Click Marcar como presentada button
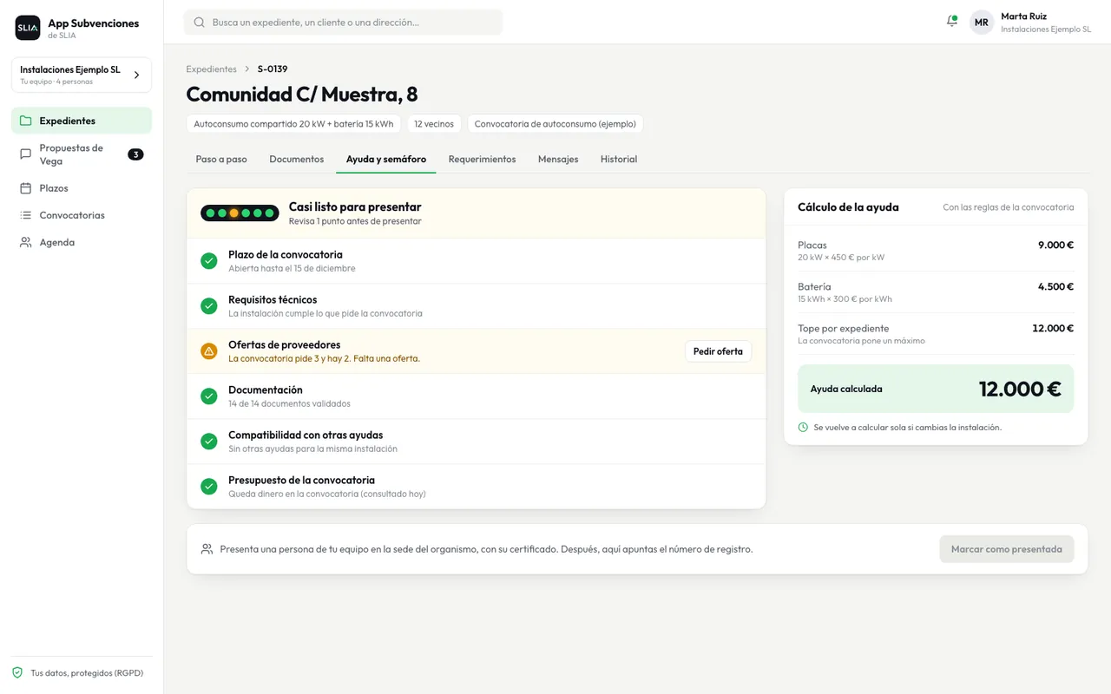Screen dimensions: 1111x694 [1007, 549]
